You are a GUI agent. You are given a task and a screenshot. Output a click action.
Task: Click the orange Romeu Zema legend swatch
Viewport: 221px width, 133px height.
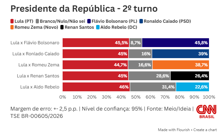pyautogui.click(x=12, y=27)
